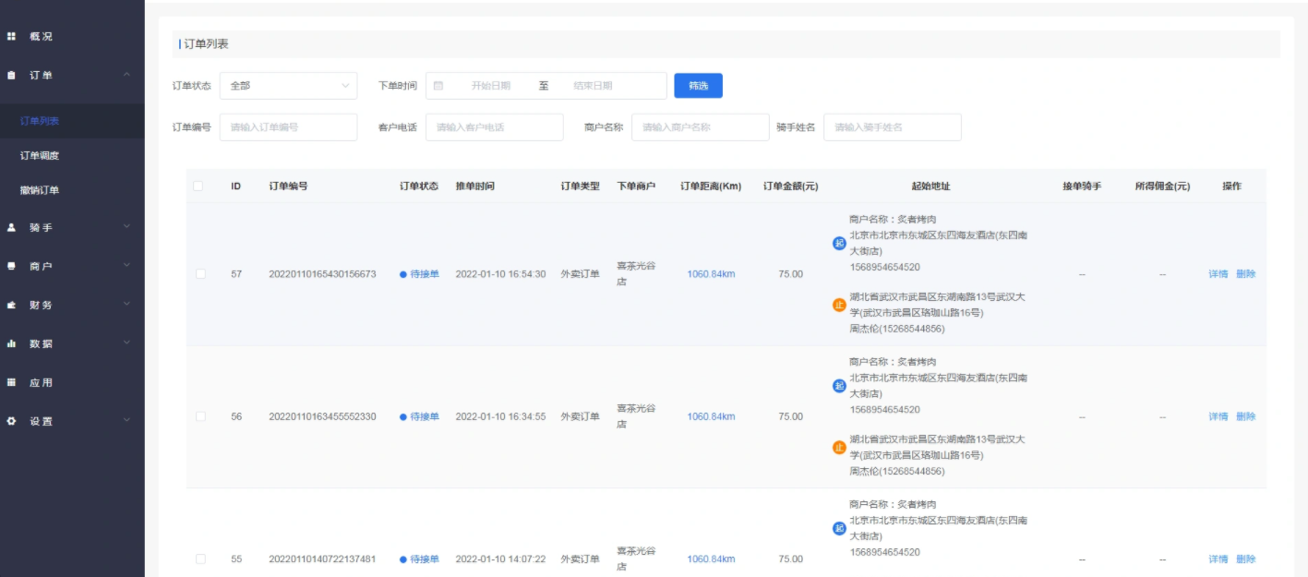This screenshot has width=1308, height=577.
Task: Click 待接单 status of order 57
Action: pos(420,274)
